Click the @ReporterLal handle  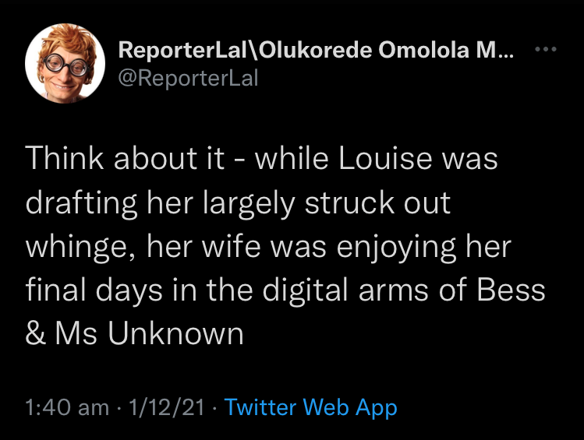pyautogui.click(x=187, y=78)
